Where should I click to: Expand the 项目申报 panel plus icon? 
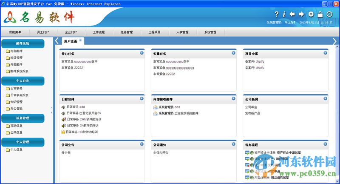(325, 53)
